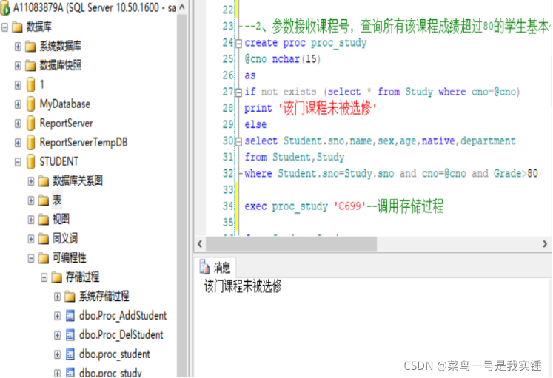Screen dimensions: 553x378
Task: Click the 存储过程 folder icon
Action: tap(56, 277)
